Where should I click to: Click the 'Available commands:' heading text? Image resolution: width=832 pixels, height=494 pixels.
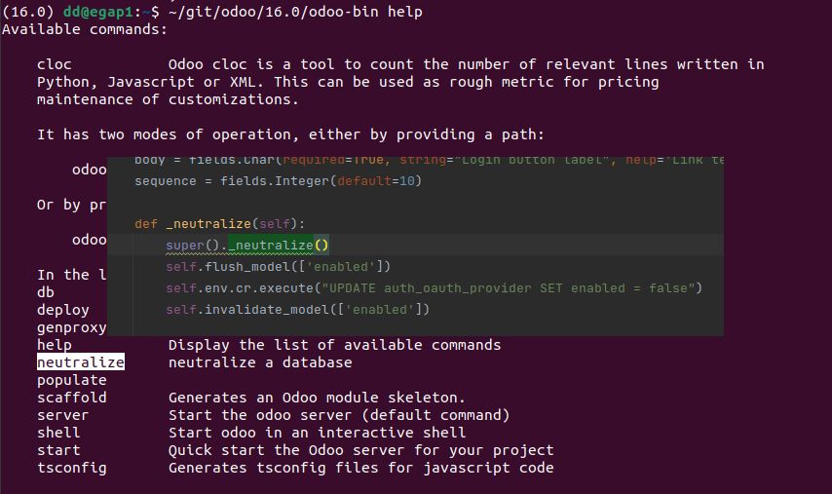85,29
